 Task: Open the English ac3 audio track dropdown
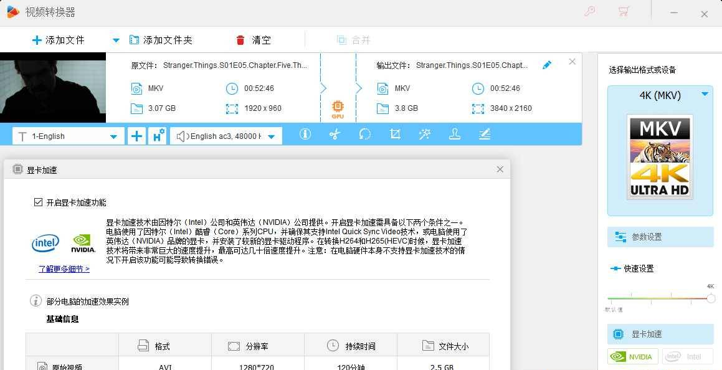coord(272,136)
